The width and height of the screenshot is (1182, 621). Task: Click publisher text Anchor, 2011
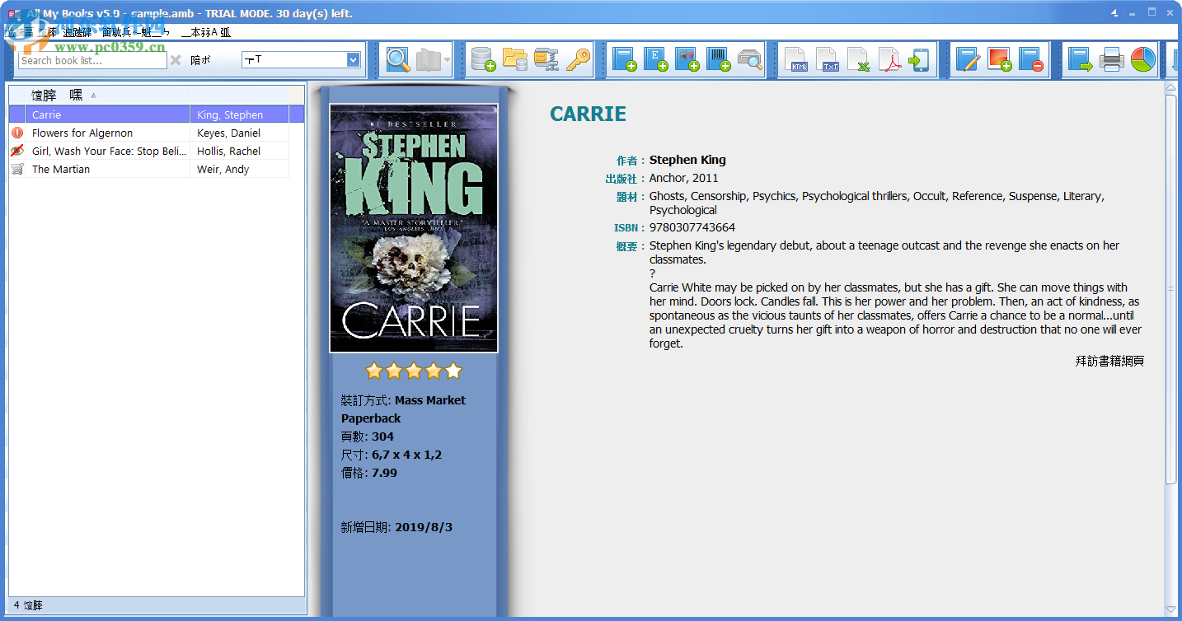(x=683, y=178)
